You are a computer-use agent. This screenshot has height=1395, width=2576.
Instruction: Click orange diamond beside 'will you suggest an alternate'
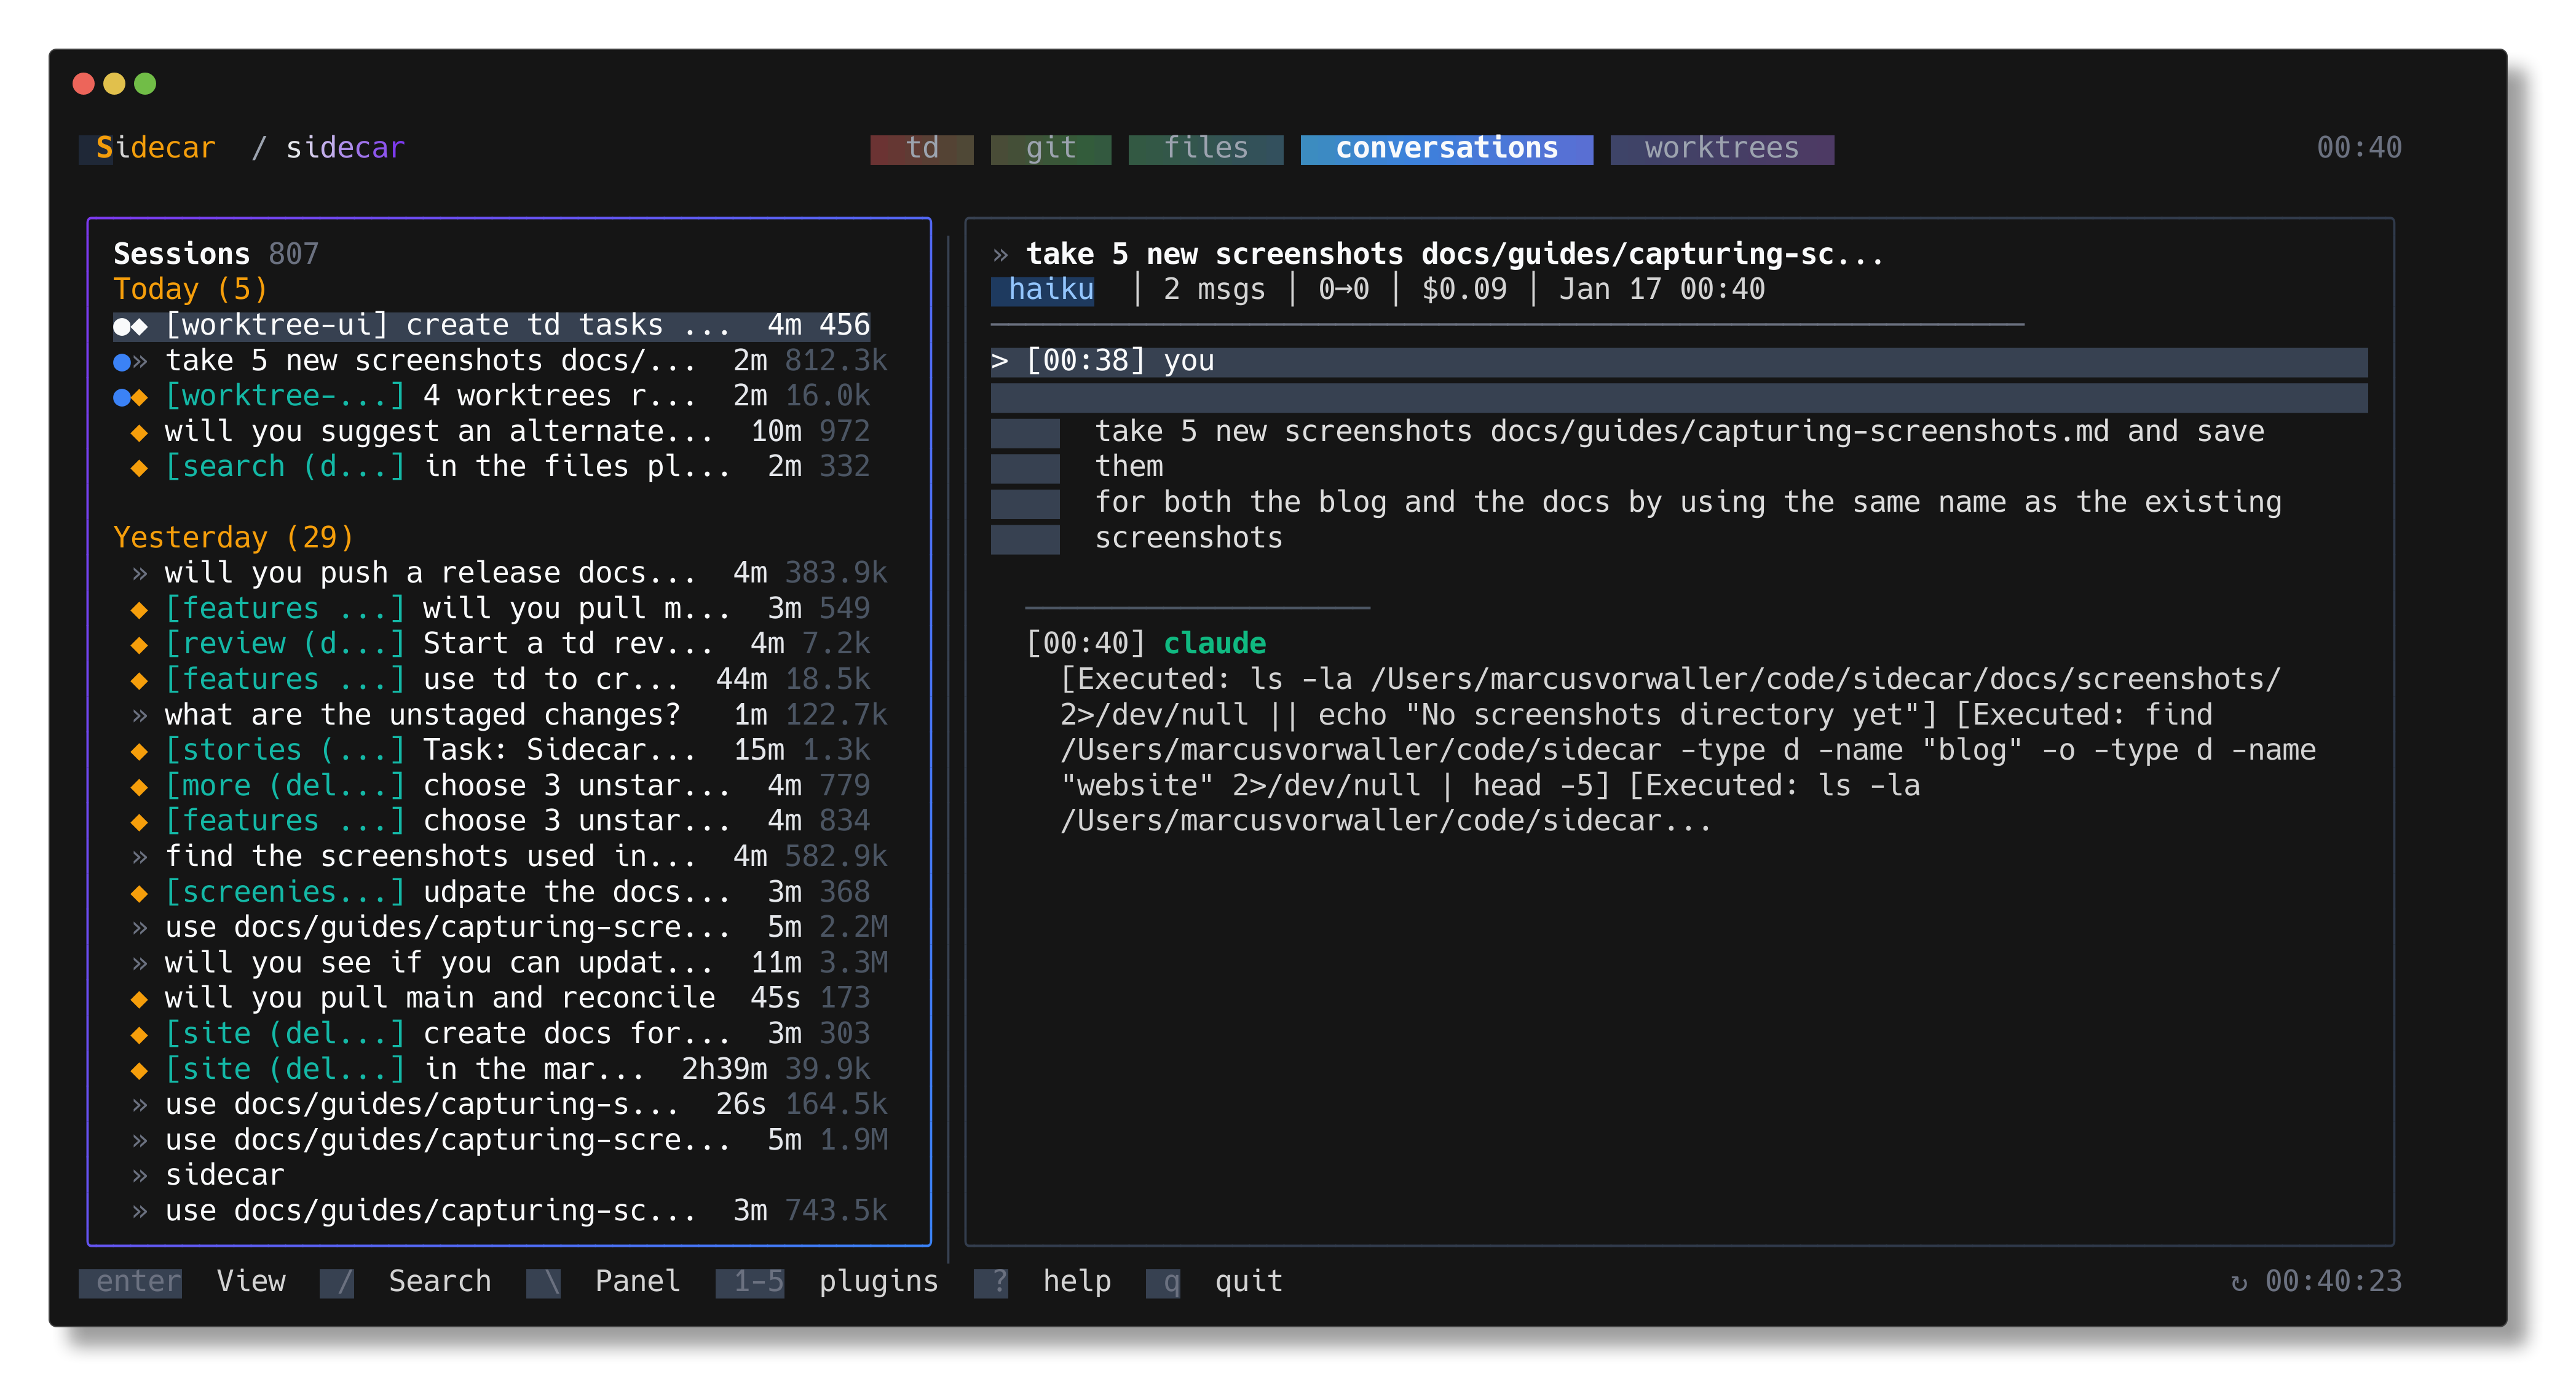pos(139,432)
